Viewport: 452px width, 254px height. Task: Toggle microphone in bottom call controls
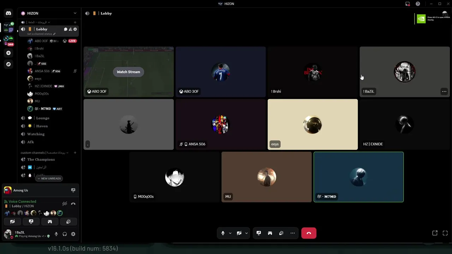point(223,233)
